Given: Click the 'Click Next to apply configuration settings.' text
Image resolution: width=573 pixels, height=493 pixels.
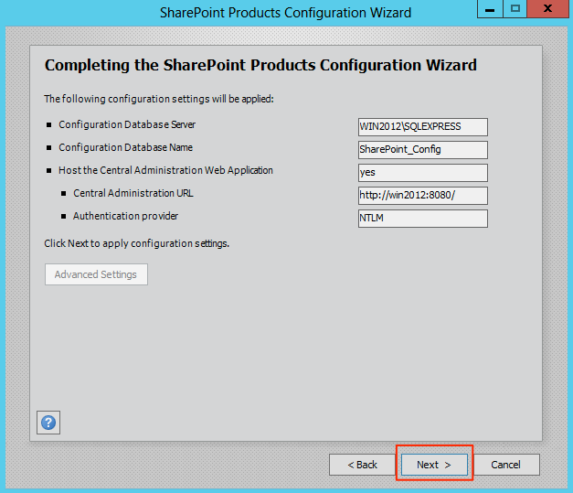Looking at the screenshot, I should tap(137, 243).
